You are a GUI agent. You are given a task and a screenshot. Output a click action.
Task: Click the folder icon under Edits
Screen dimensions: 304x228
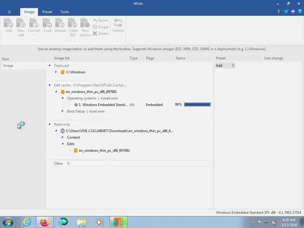tap(76, 151)
